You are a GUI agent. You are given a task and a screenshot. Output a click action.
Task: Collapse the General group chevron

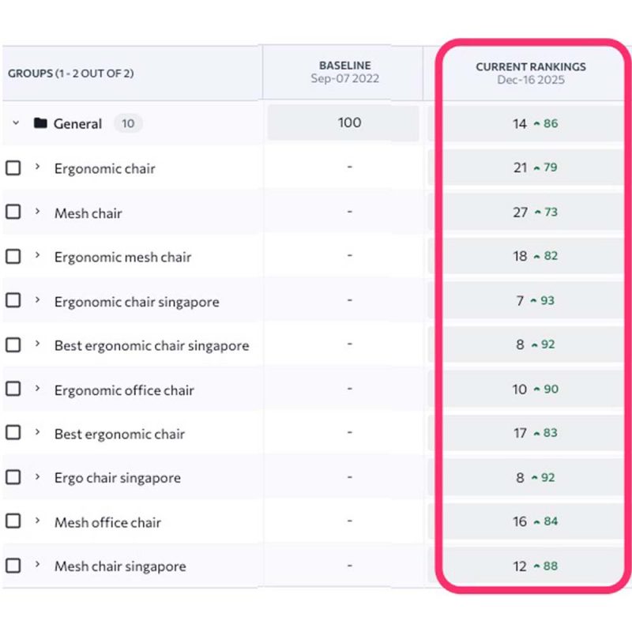[x=16, y=123]
